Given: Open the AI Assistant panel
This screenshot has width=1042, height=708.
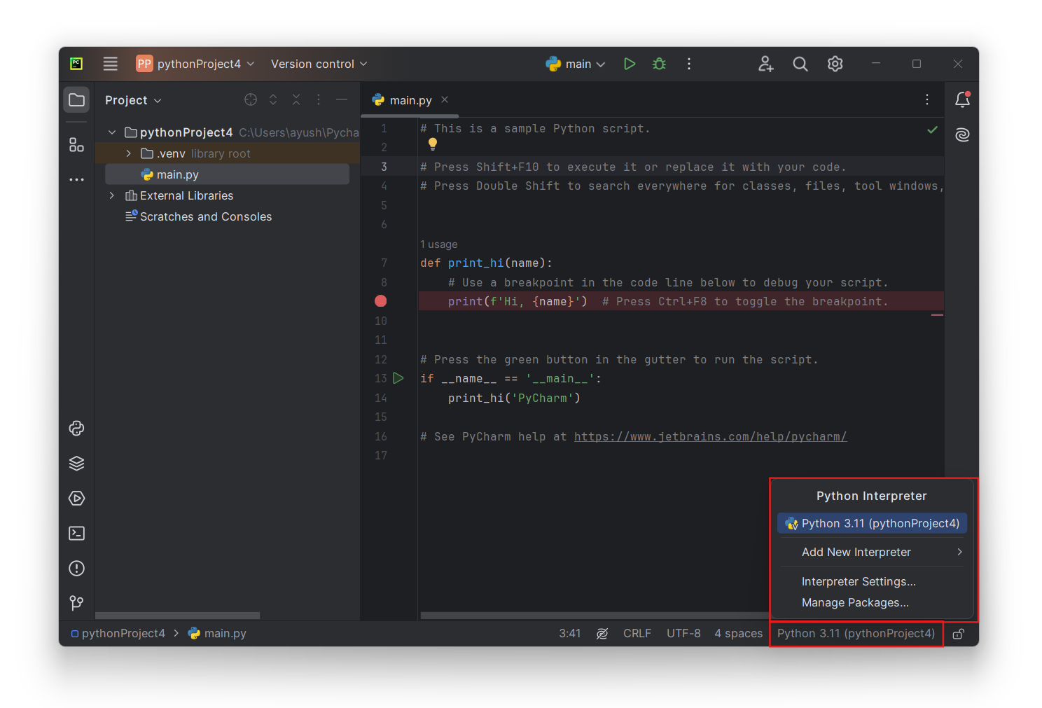Looking at the screenshot, I should click(962, 134).
